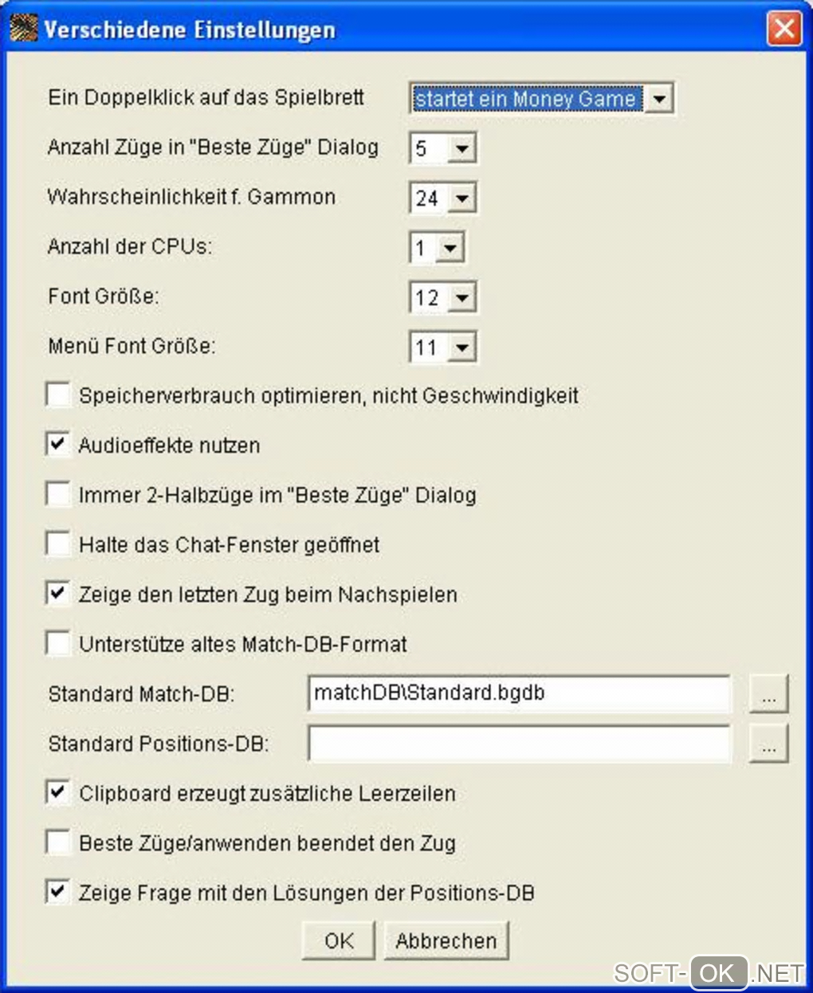Browse for Standard Match-DB file
Image resolution: width=813 pixels, height=993 pixels.
[x=768, y=694]
